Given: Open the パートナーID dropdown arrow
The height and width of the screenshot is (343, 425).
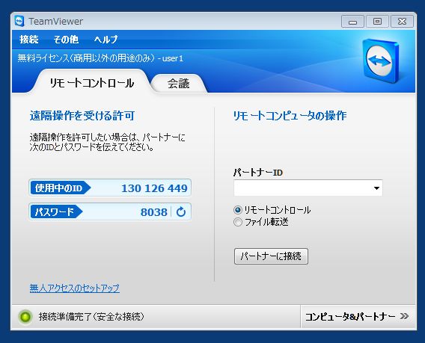Looking at the screenshot, I should coord(376,188).
